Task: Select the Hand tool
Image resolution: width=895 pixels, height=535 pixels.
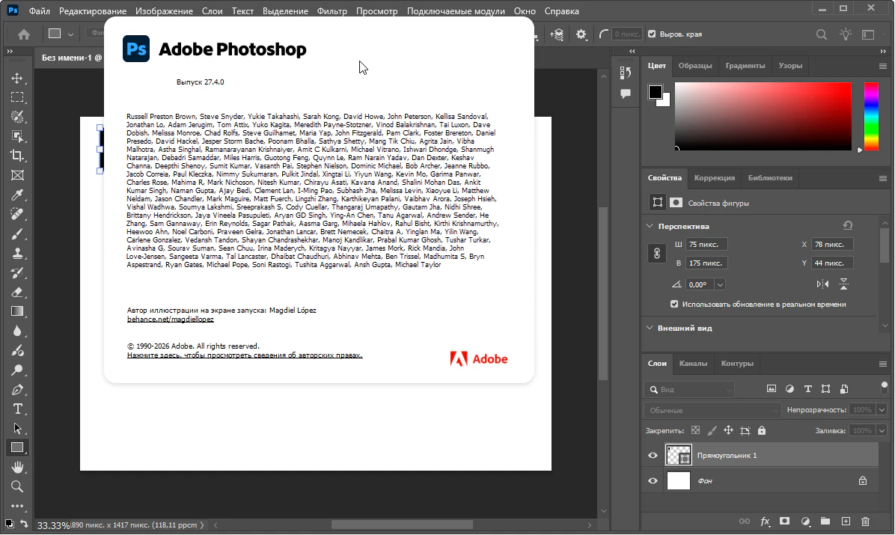Action: 17,467
